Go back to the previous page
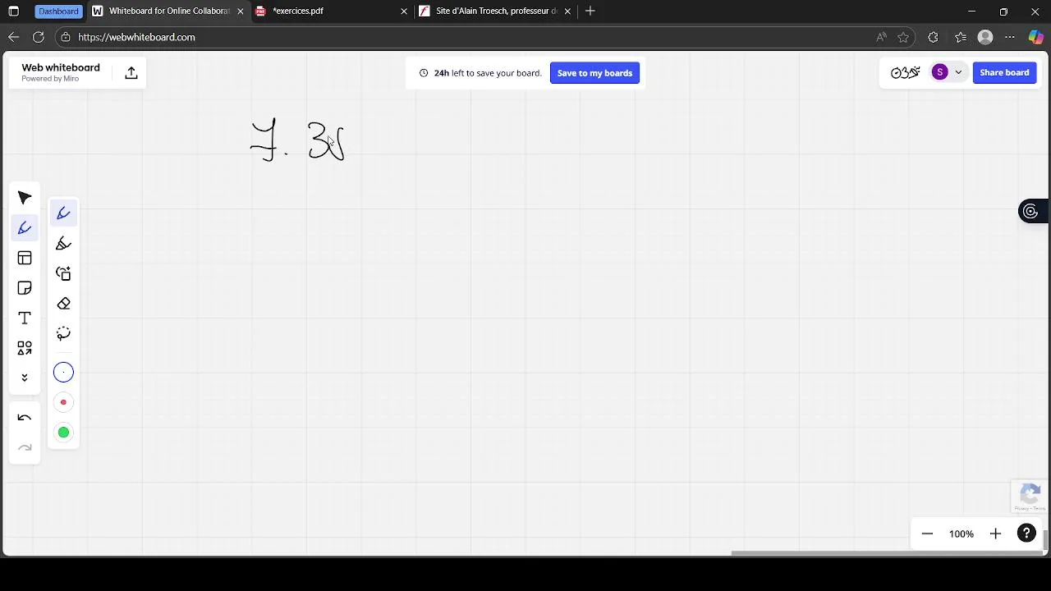Viewport: 1051px width, 591px height. (x=14, y=37)
